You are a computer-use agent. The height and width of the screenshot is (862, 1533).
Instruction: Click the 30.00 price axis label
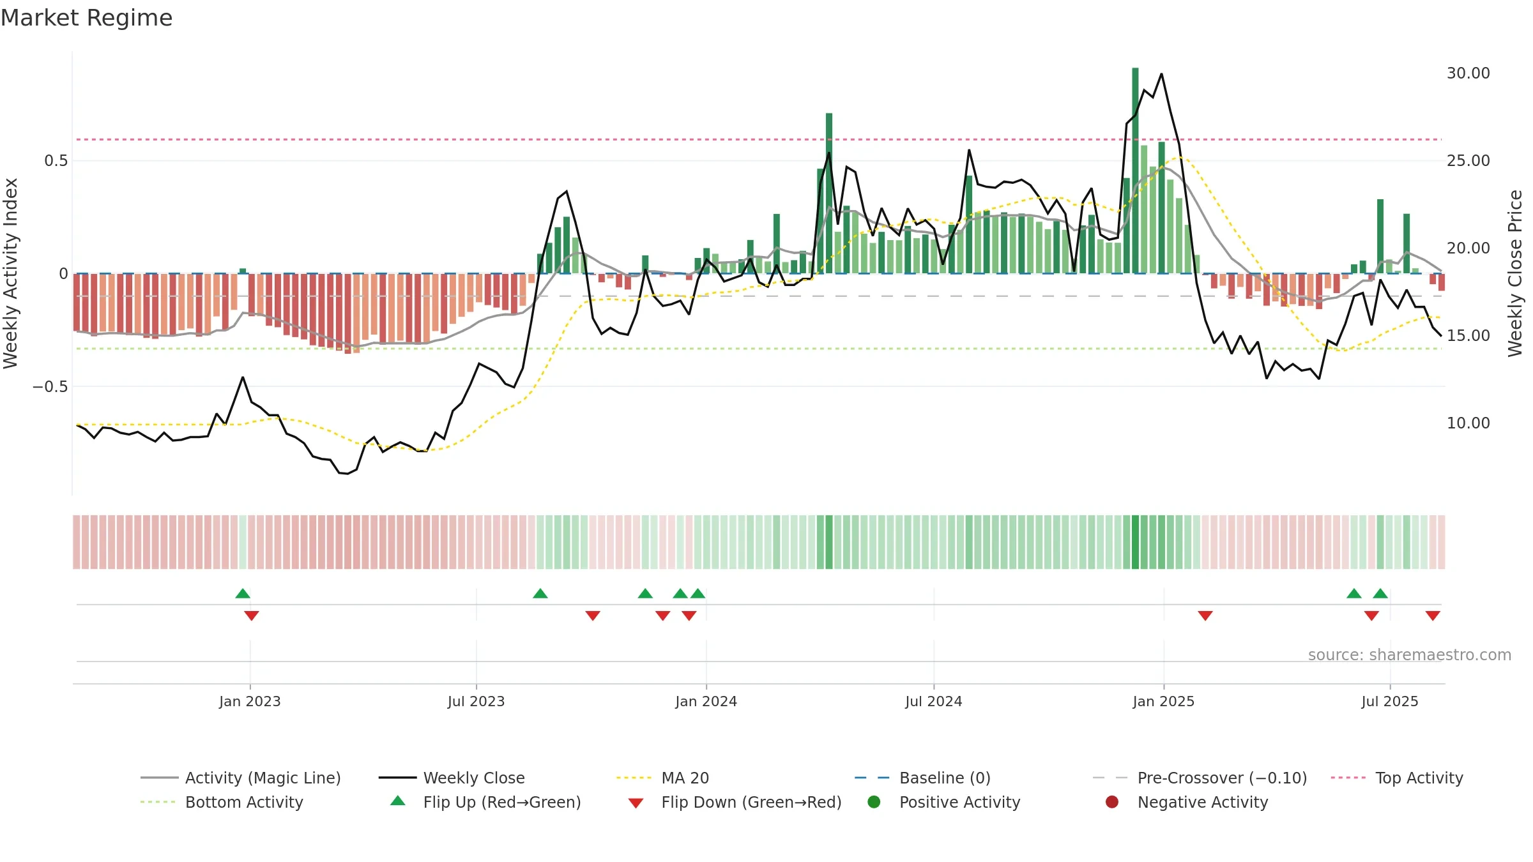(x=1468, y=73)
